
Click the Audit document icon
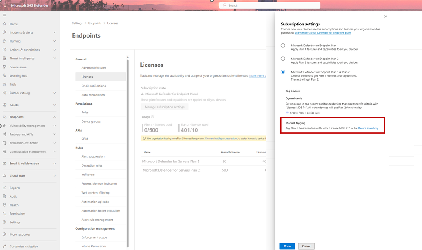[x=5, y=196]
